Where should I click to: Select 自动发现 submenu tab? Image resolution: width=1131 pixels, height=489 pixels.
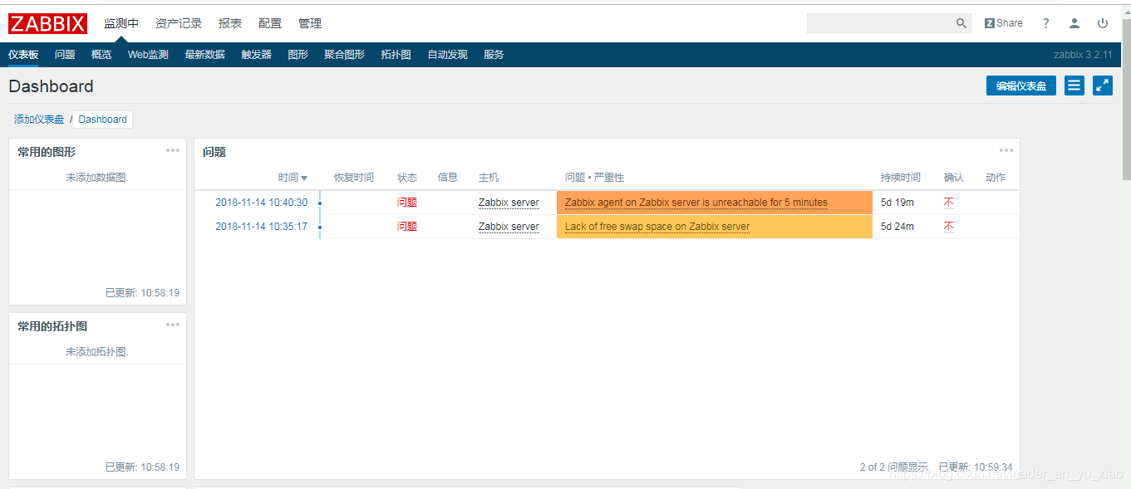pos(447,55)
